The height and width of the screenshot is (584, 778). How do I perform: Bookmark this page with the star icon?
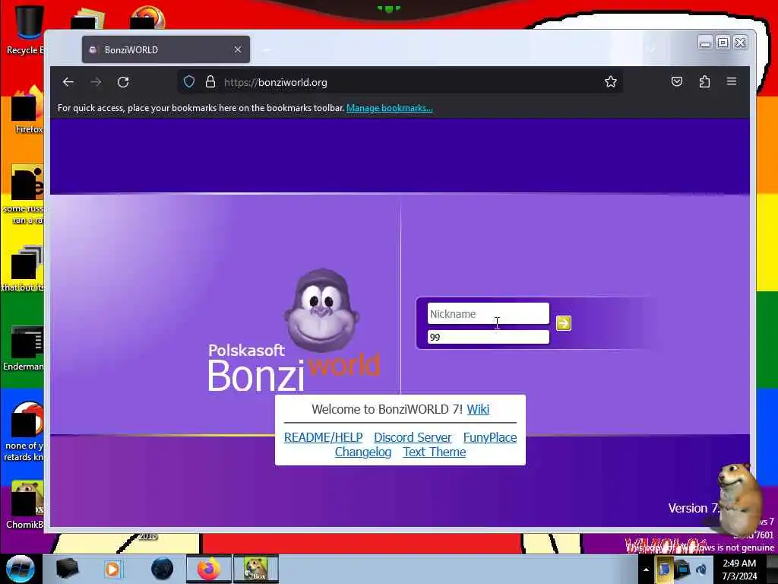tap(611, 81)
